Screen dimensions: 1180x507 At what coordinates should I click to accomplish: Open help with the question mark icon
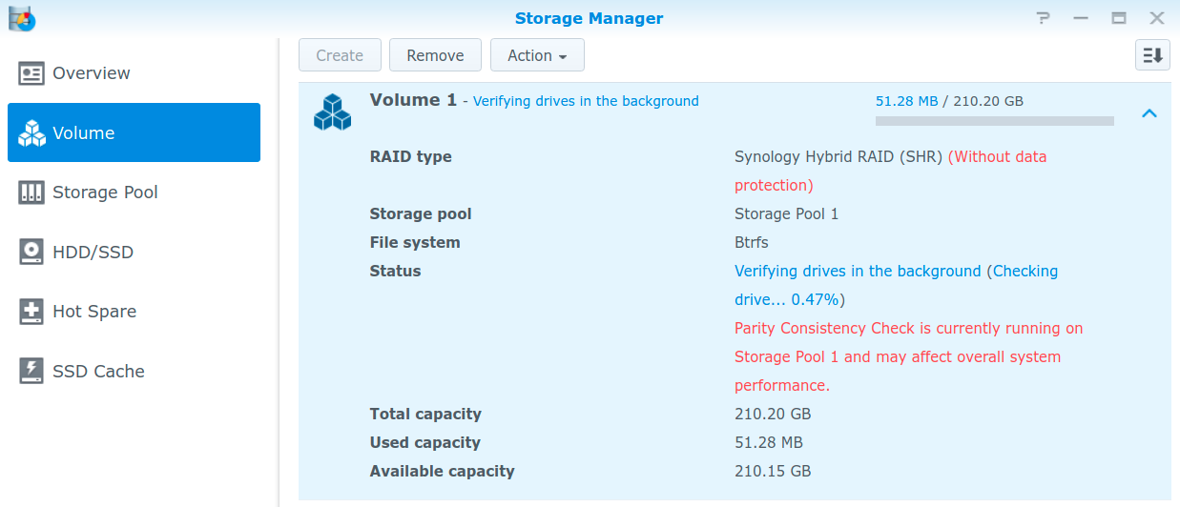click(1044, 18)
